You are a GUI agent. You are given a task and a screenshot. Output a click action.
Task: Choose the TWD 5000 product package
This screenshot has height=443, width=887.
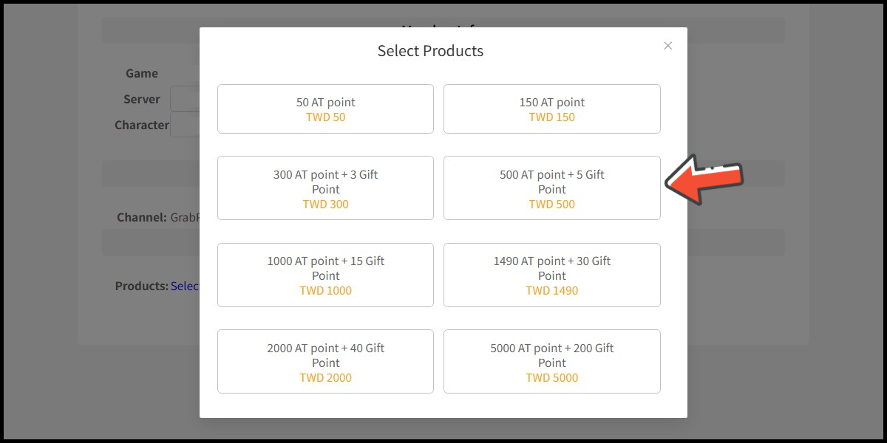point(551,362)
